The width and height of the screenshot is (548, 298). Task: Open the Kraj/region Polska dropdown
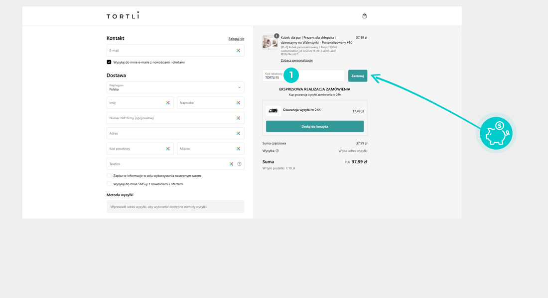point(175,87)
